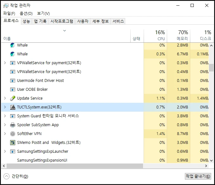Viewport: 215px width, 185px height.
Task: Go to the 서비스 tab
Action: (x=118, y=21)
